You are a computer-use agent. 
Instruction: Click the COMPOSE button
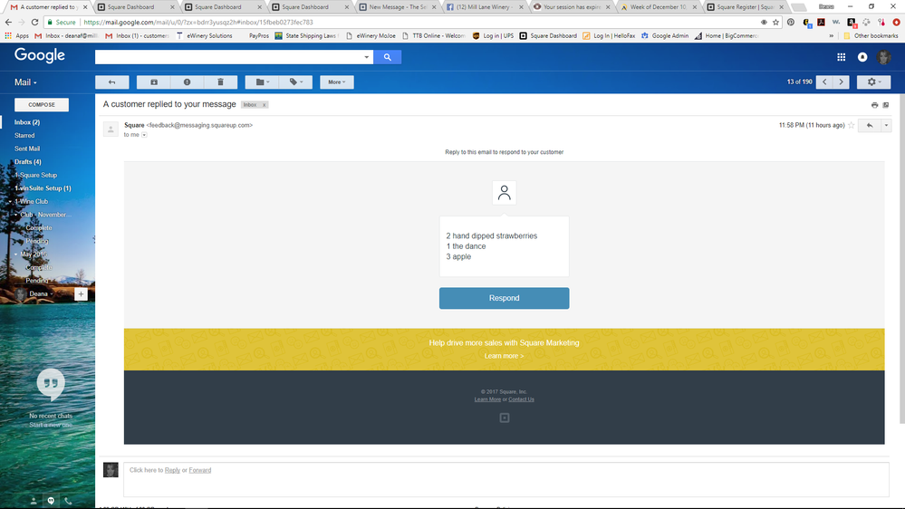click(42, 105)
